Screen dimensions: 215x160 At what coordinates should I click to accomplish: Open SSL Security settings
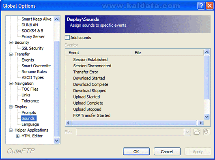tap(32, 48)
